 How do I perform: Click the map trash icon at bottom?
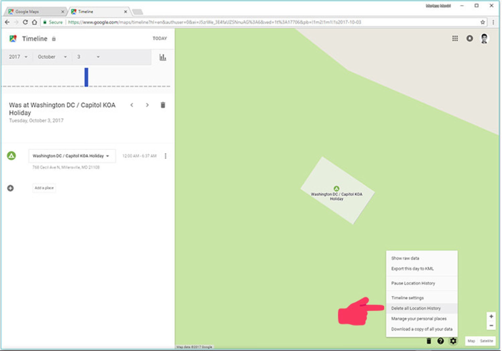pos(429,341)
